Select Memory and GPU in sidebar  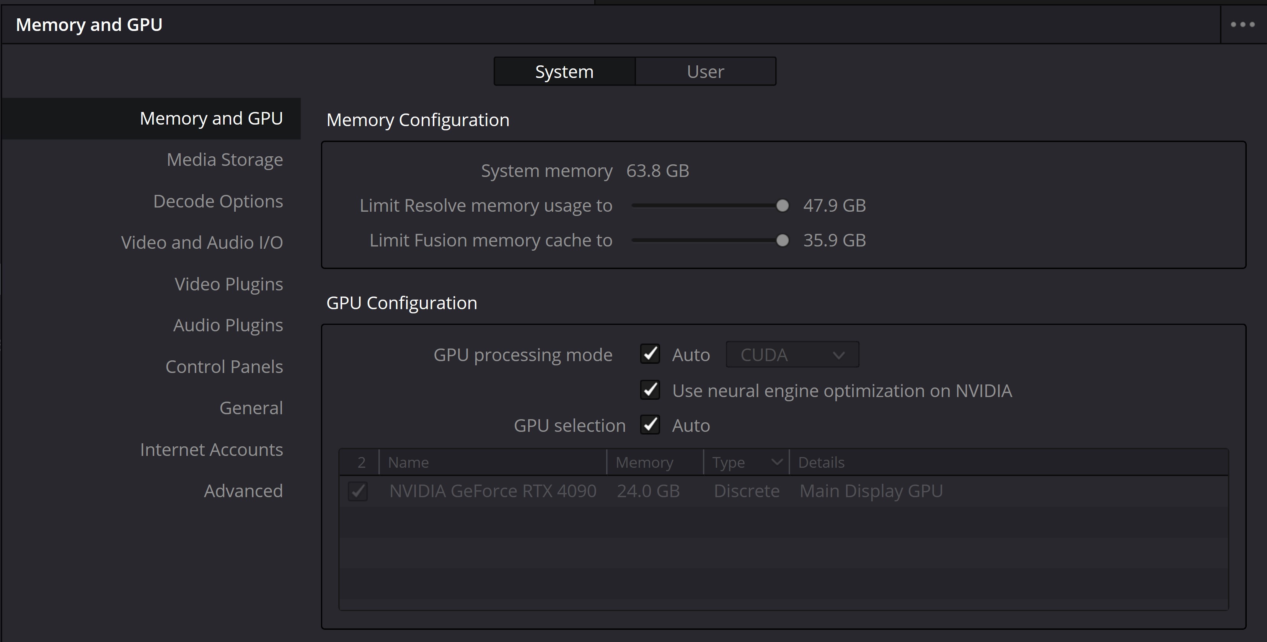coord(152,118)
